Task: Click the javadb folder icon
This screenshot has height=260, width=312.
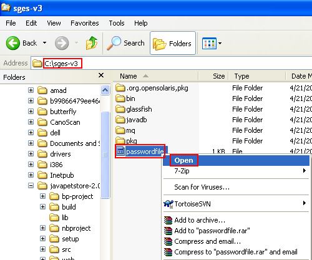Action: (x=120, y=120)
